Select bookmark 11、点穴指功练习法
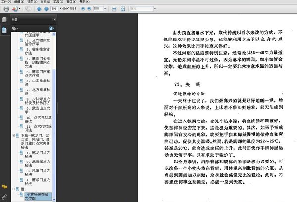Screen dimensions: 297x202 [x=38, y=128]
